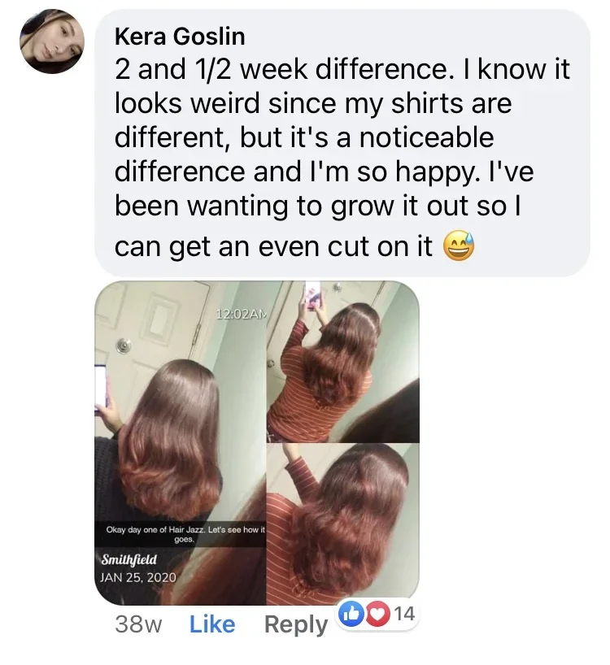Image resolution: width=610 pixels, height=665 pixels.
Task: Click the door knob in the left photo
Action: [124, 346]
